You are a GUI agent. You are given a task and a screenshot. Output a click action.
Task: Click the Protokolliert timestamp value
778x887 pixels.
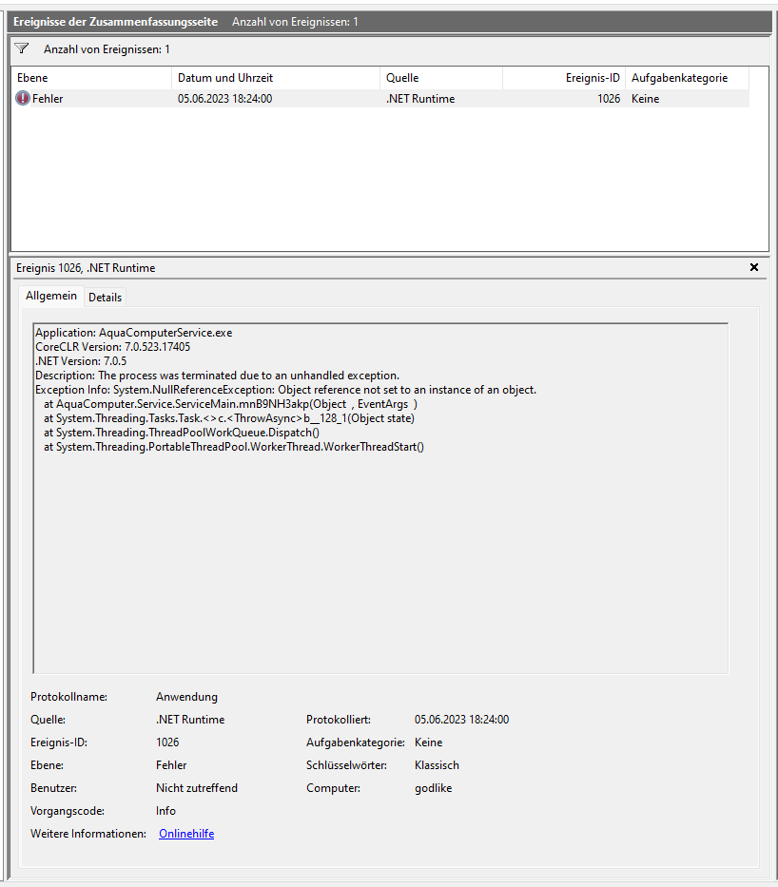(x=461, y=720)
